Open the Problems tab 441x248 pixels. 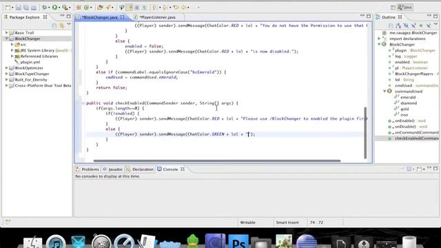(88, 169)
